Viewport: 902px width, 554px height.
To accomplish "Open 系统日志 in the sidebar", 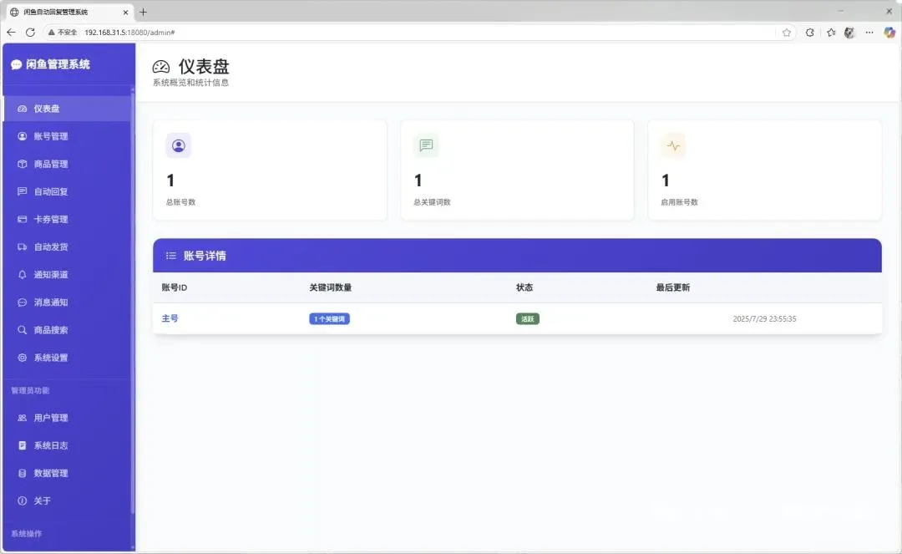I will [68, 445].
